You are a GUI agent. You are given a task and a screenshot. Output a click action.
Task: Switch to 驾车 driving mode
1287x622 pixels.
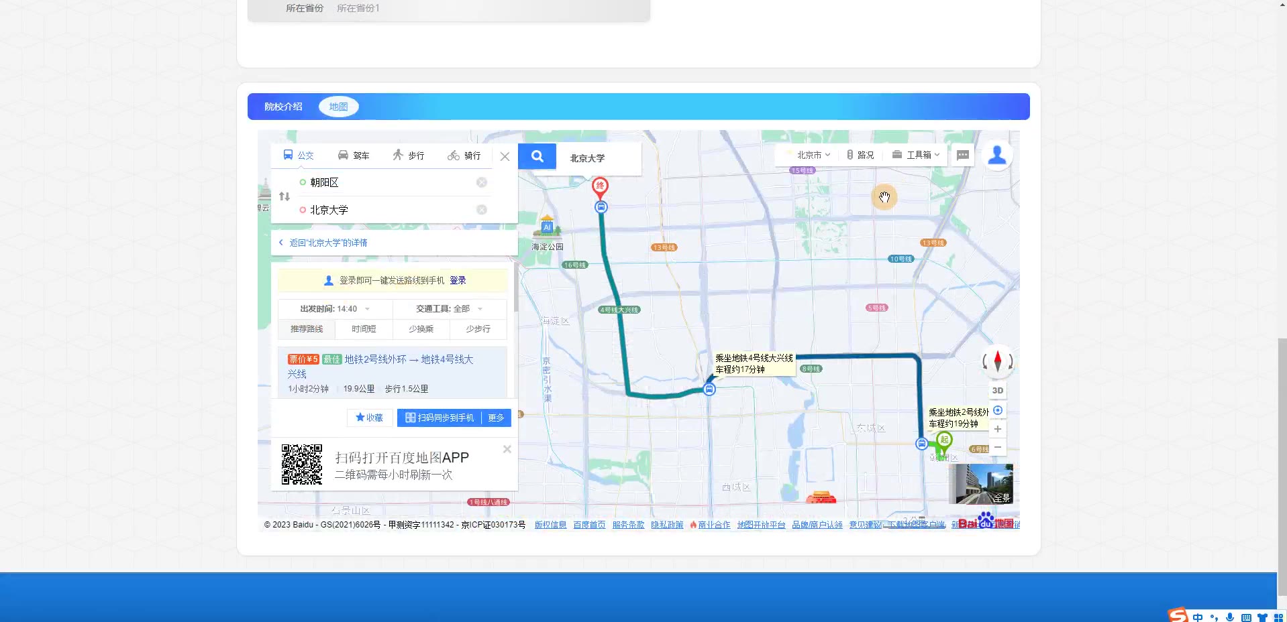[x=354, y=155]
